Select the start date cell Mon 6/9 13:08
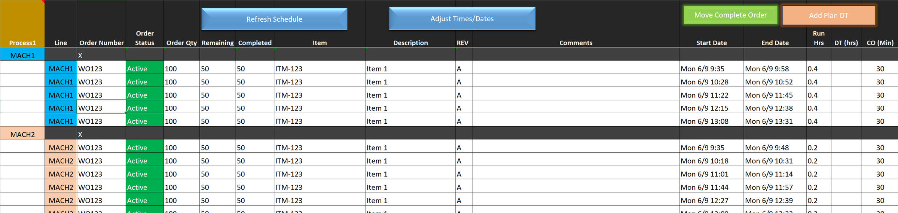 pyautogui.click(x=705, y=121)
